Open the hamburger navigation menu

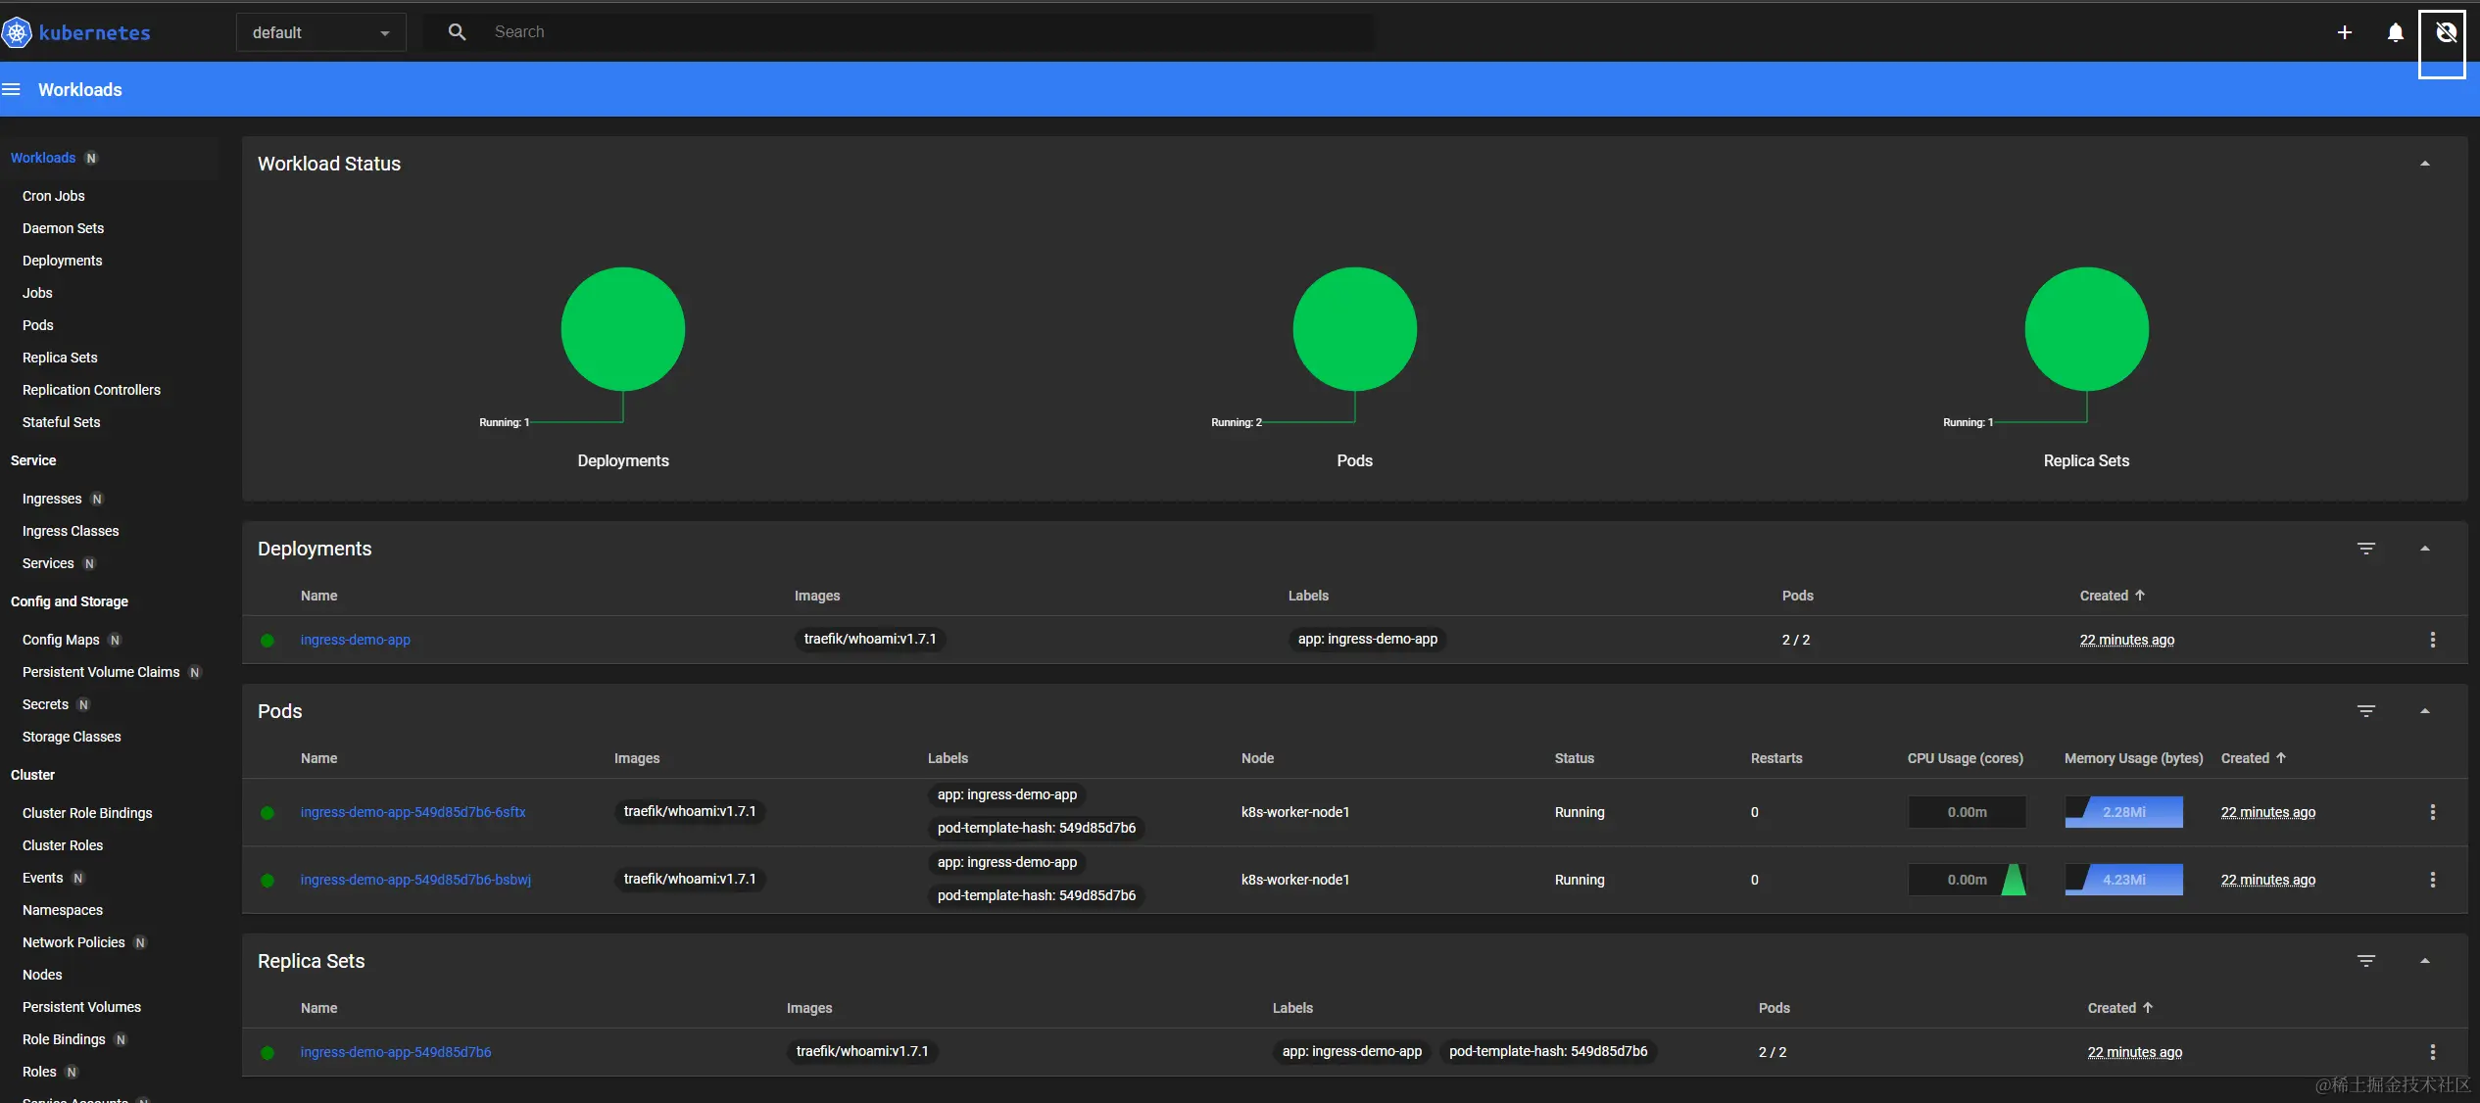pos(12,89)
